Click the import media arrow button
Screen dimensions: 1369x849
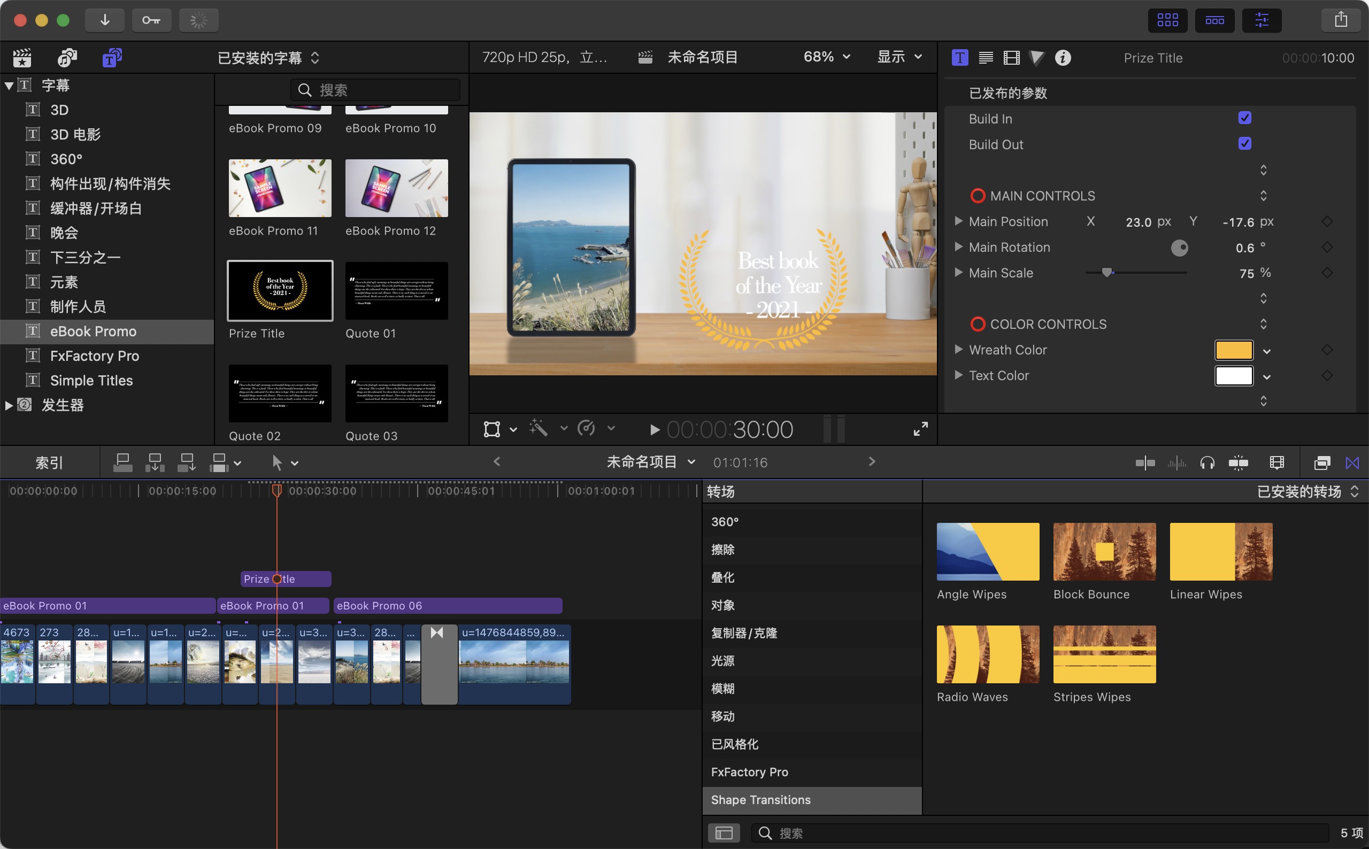[104, 20]
